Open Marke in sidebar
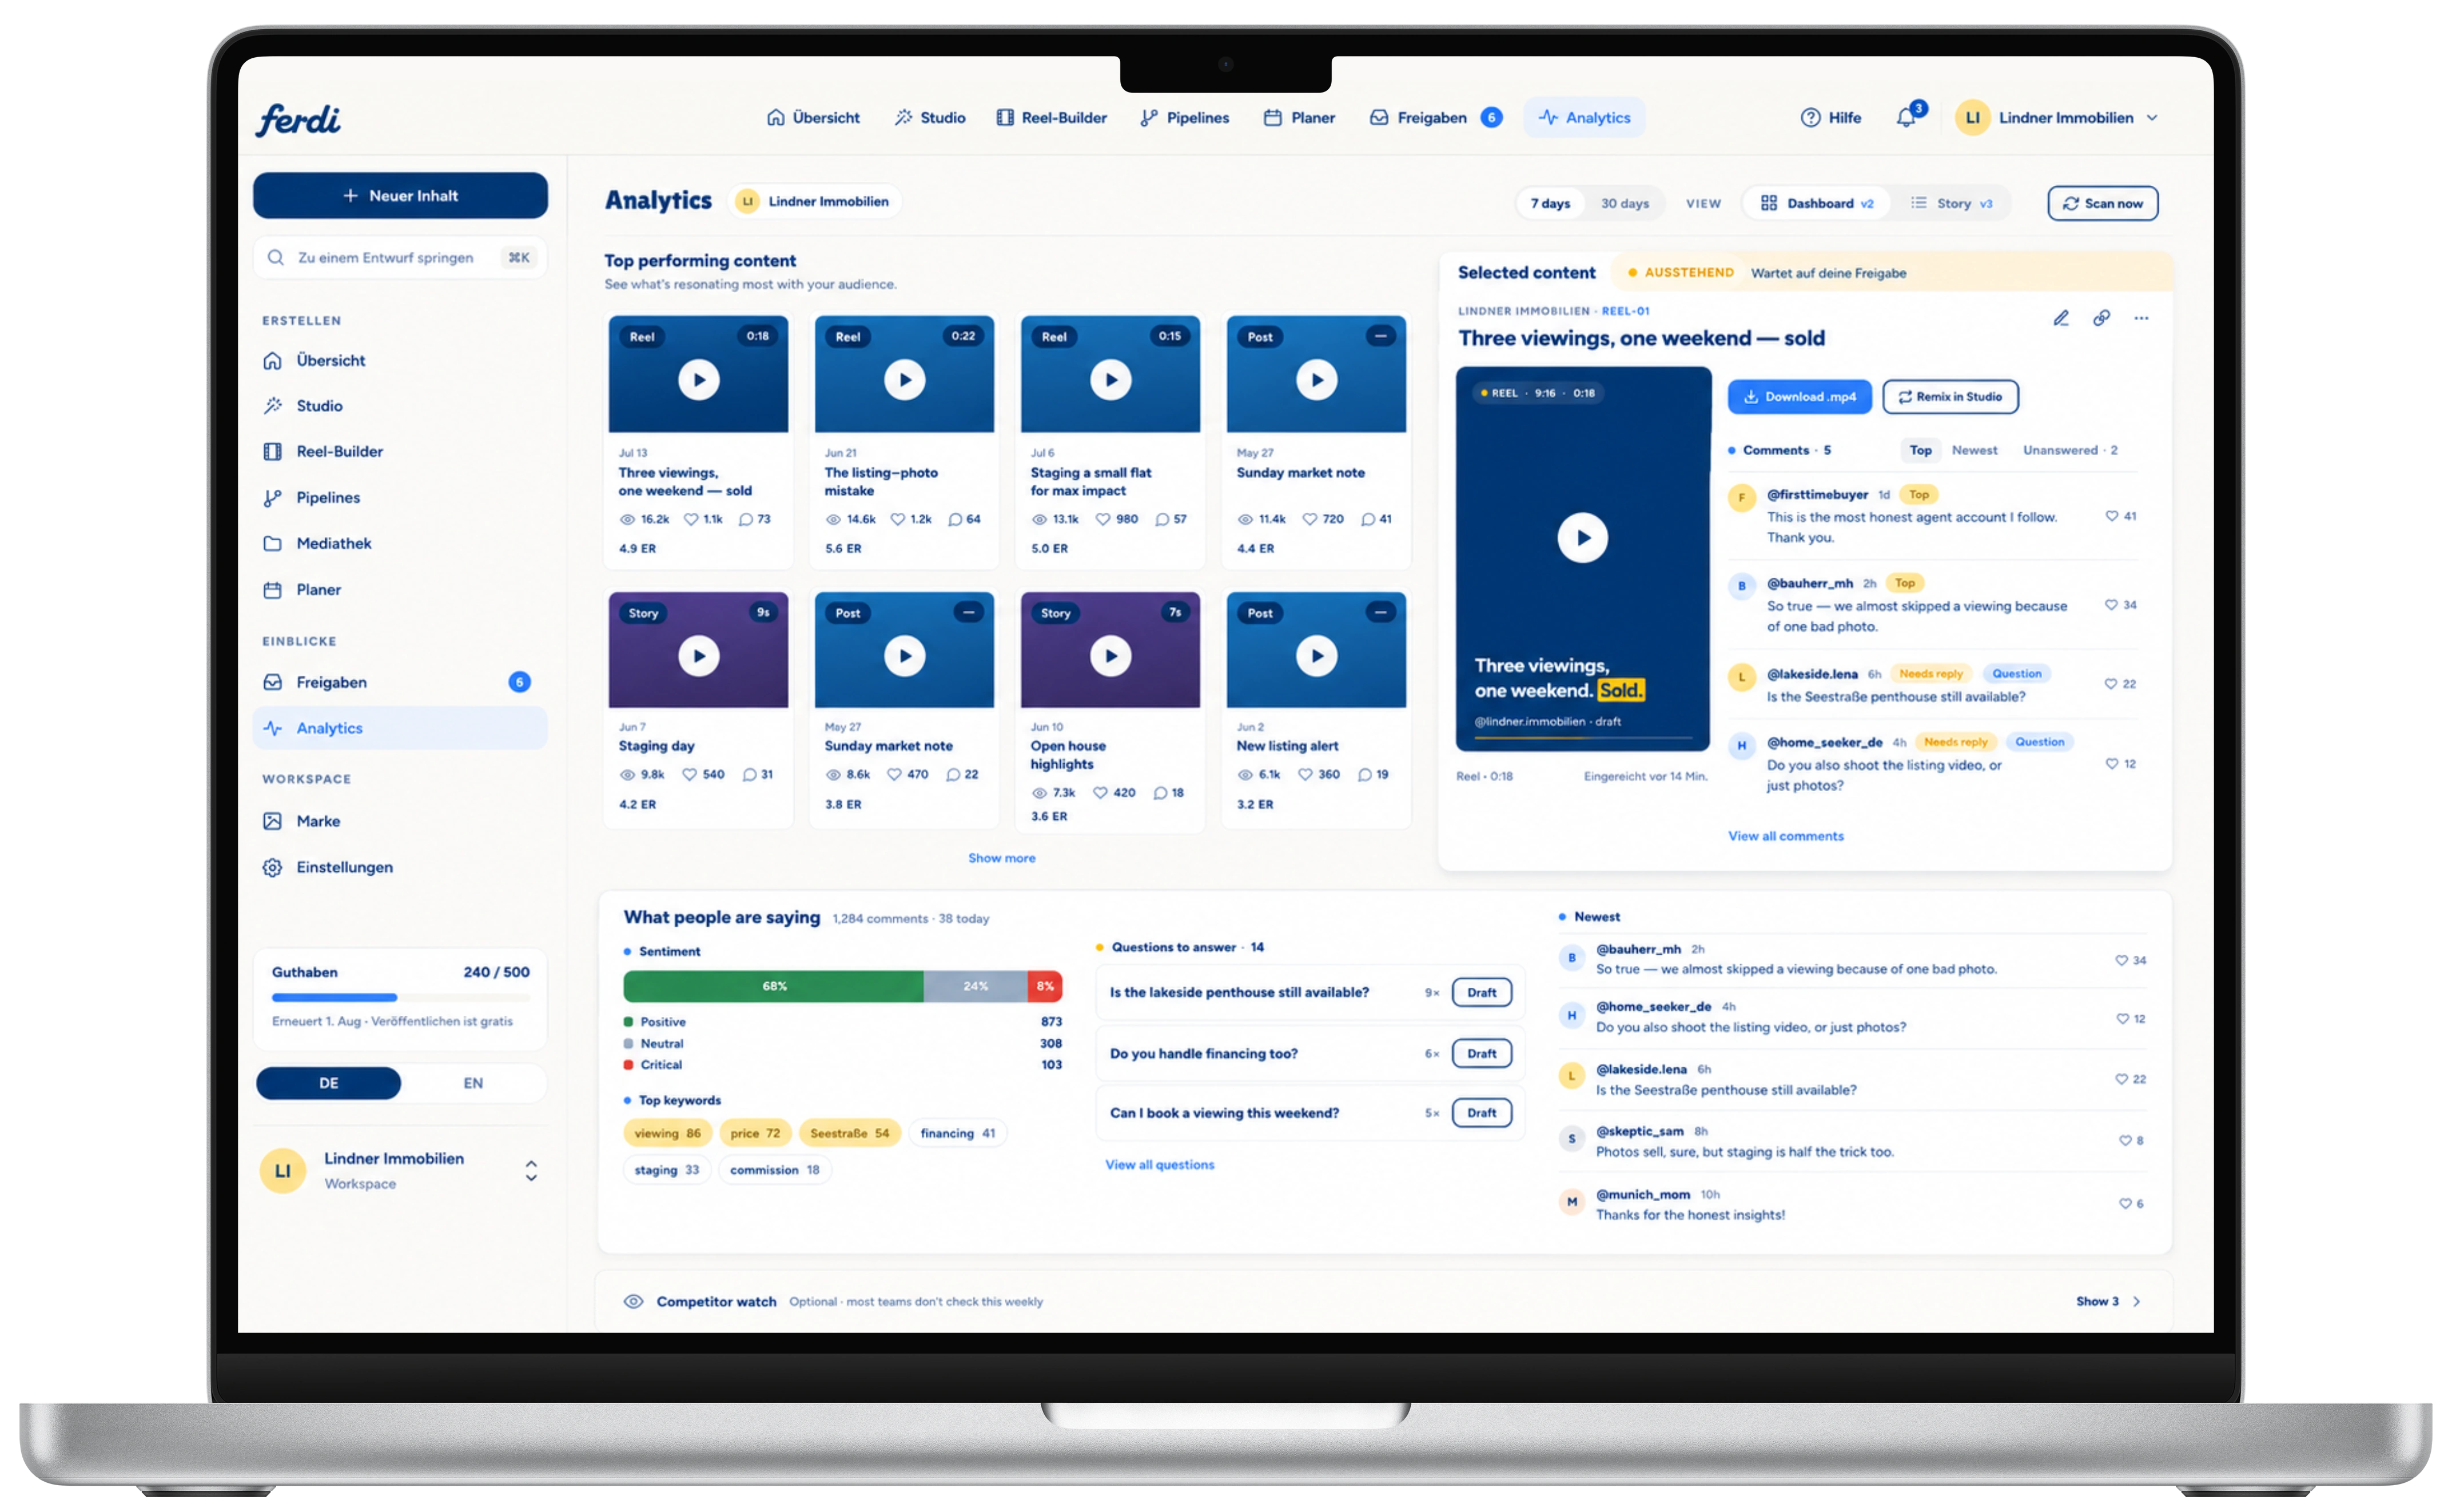The image size is (2452, 1512). [x=400, y=821]
